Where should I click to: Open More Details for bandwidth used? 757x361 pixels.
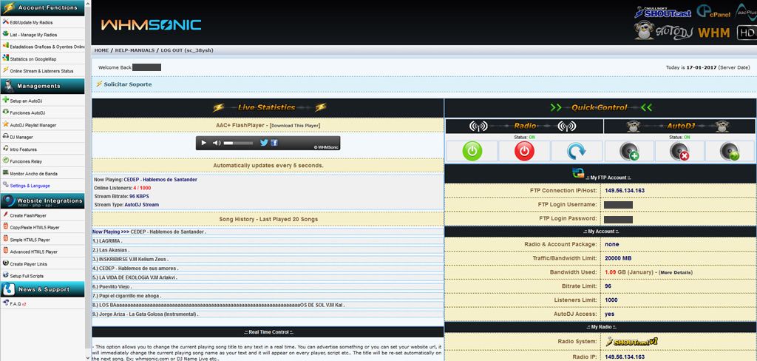[x=676, y=272]
